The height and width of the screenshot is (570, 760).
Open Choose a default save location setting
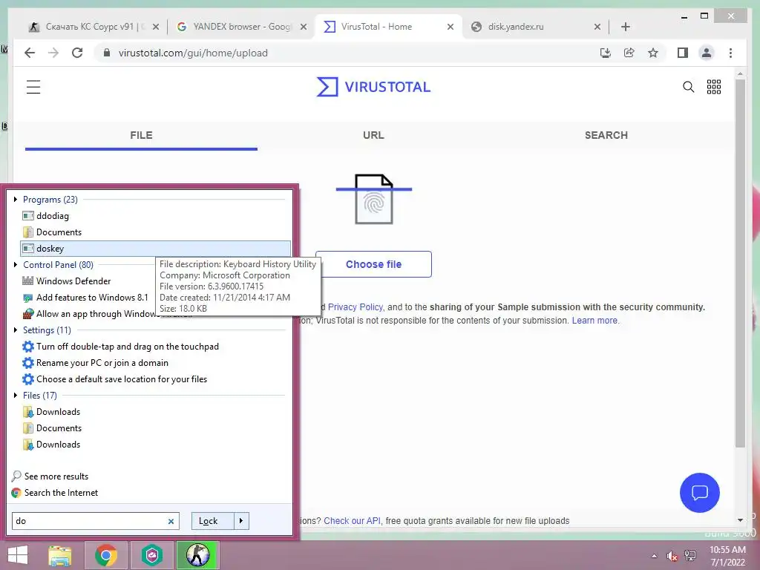click(156, 379)
